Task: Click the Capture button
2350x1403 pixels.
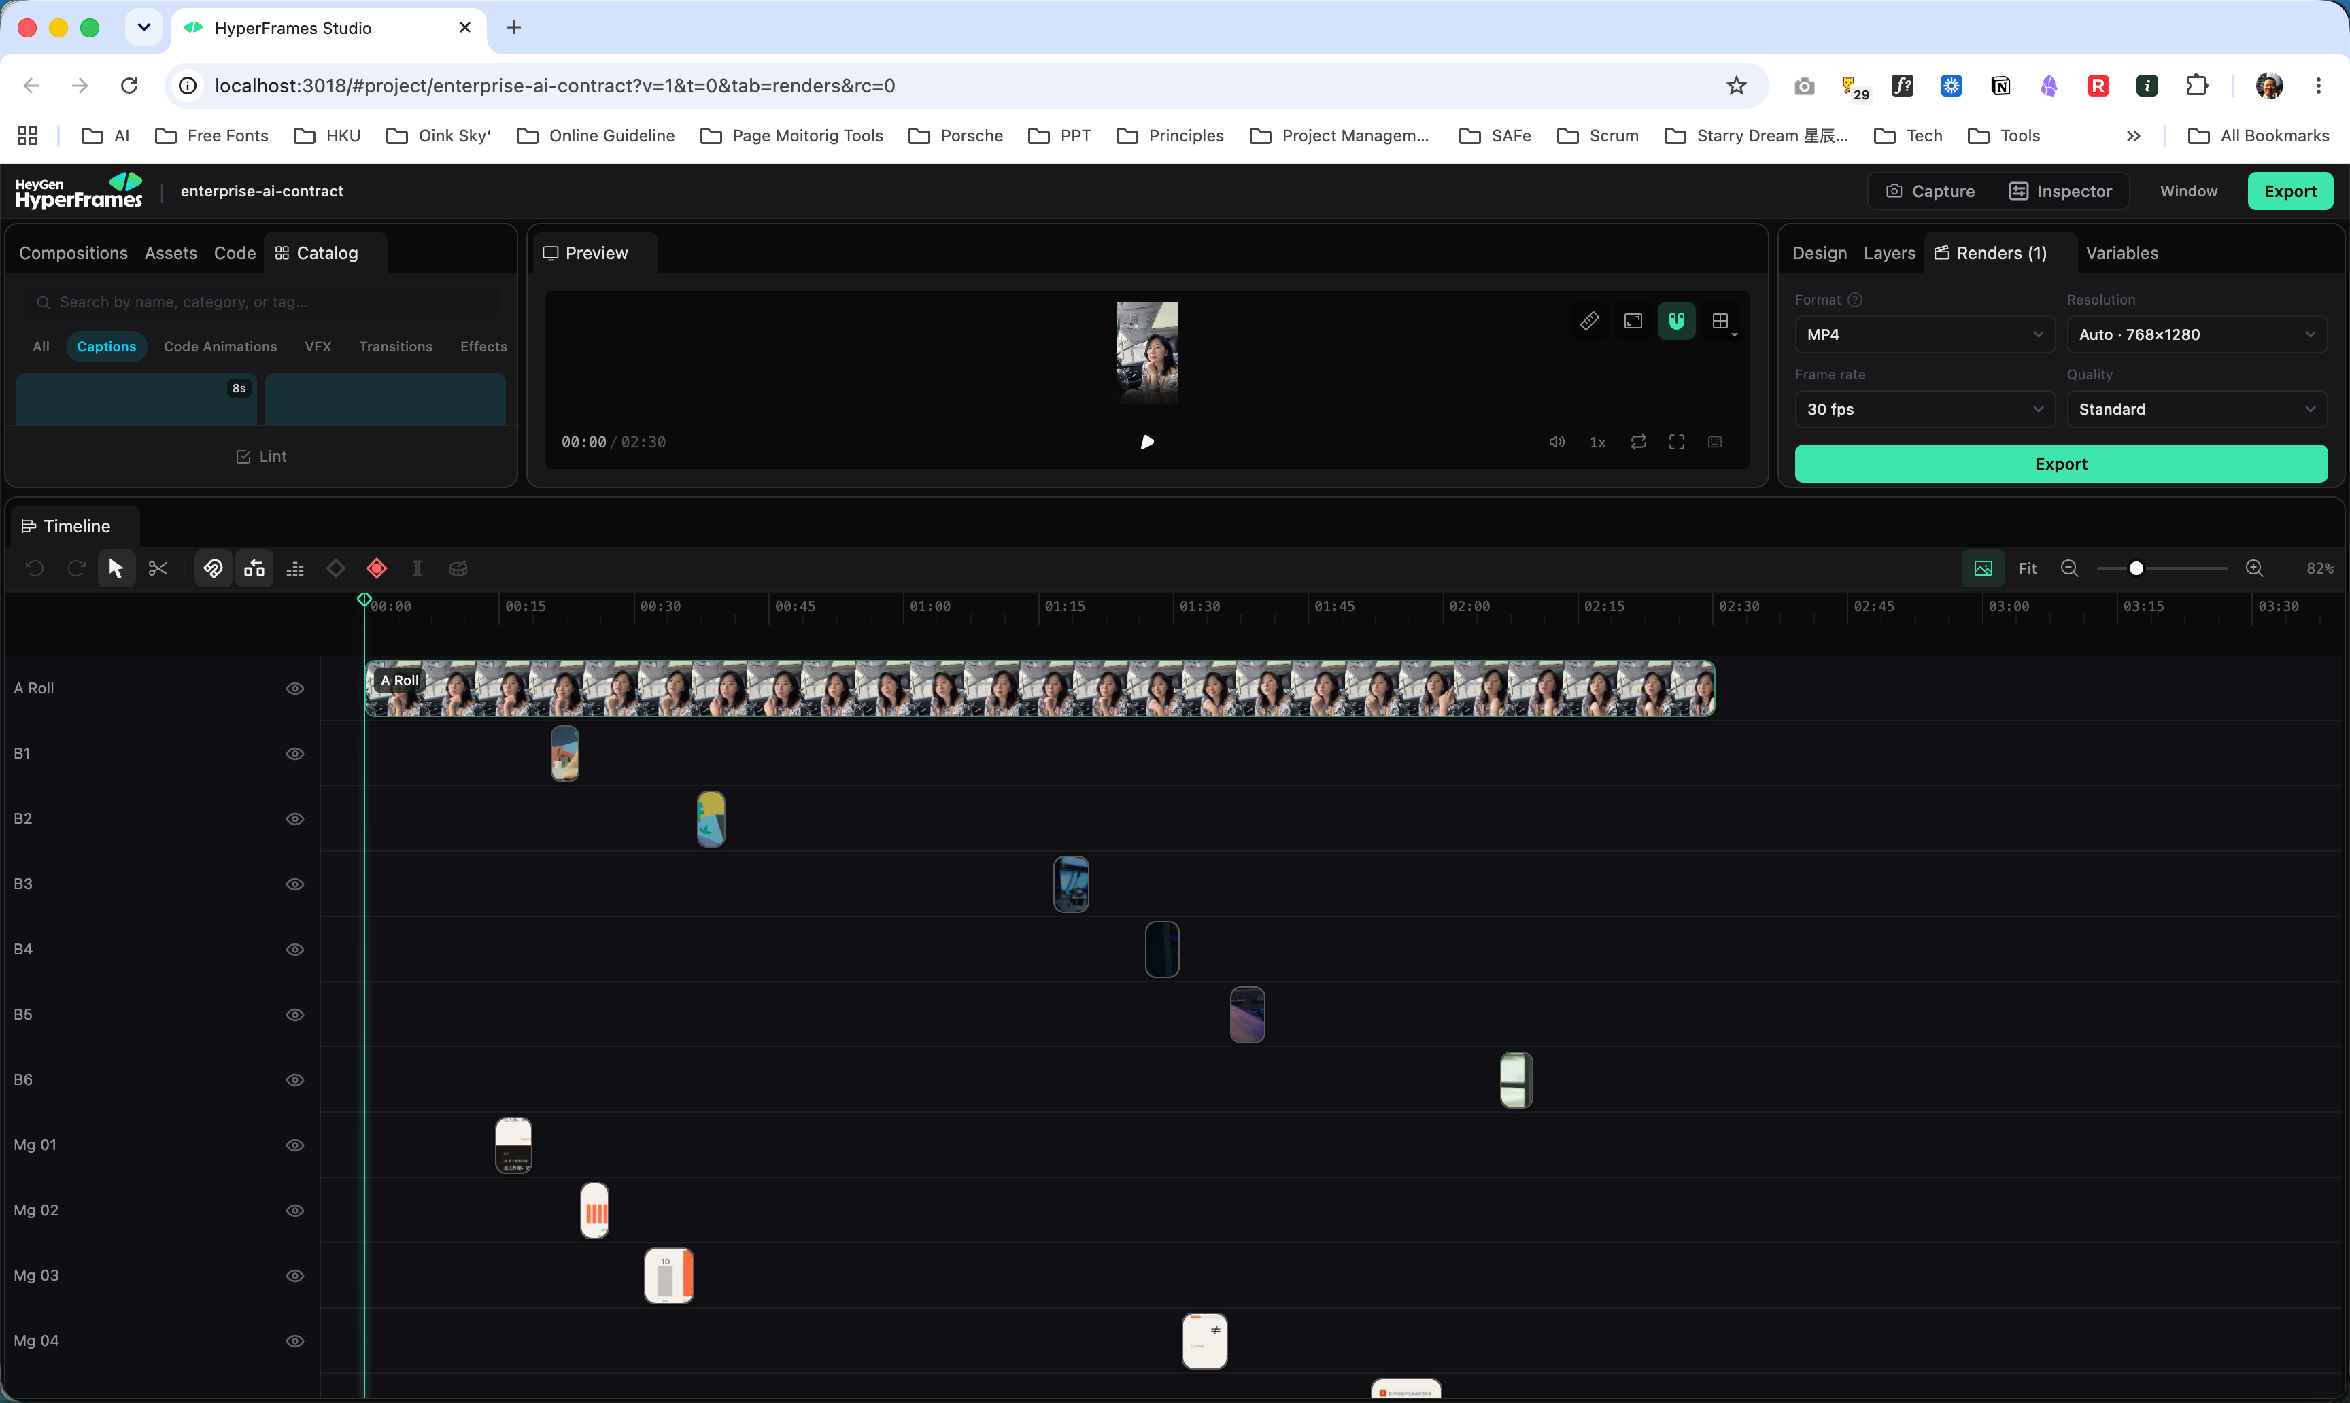Action: (1930, 191)
